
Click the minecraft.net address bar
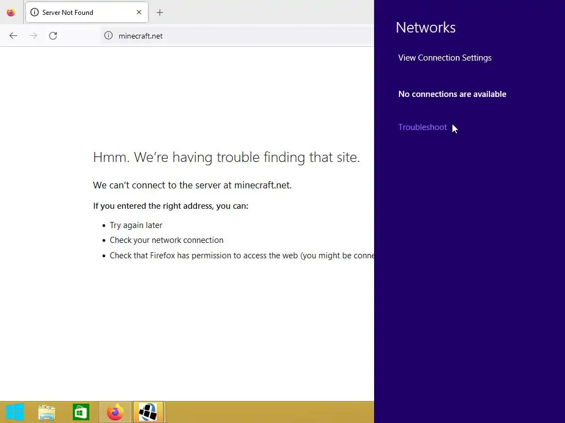point(238,36)
